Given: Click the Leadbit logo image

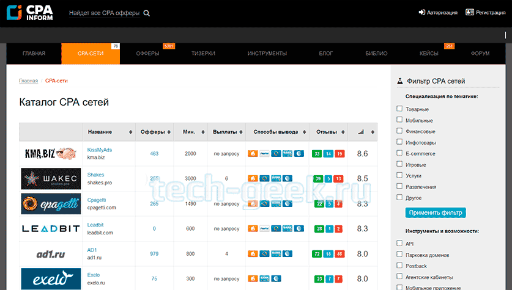Looking at the screenshot, I should [50, 228].
